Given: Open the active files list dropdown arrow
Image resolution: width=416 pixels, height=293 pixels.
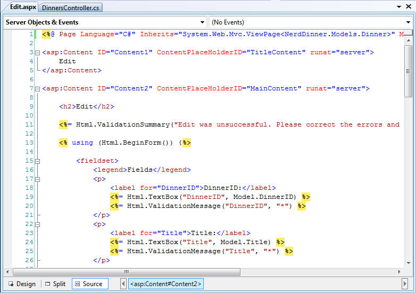Looking at the screenshot, I should point(398,7).
